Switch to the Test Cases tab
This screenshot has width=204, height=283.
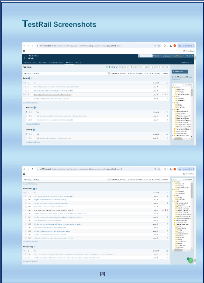[x=69, y=63]
